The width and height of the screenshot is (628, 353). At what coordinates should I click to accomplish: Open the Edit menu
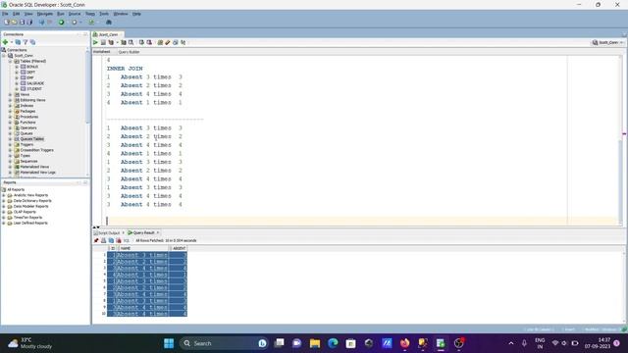point(16,14)
